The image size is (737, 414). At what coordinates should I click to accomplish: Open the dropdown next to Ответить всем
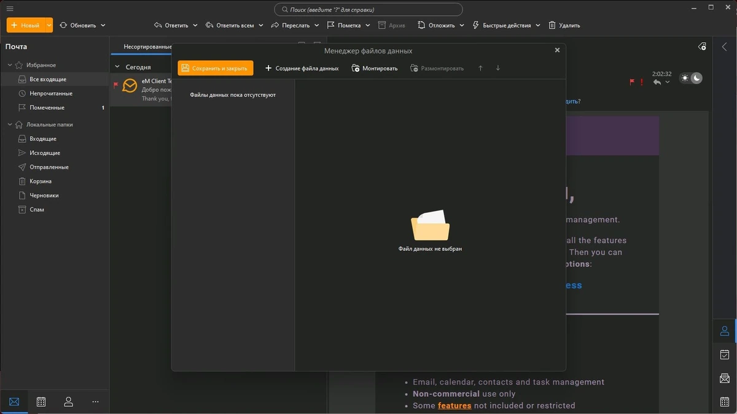click(x=260, y=25)
